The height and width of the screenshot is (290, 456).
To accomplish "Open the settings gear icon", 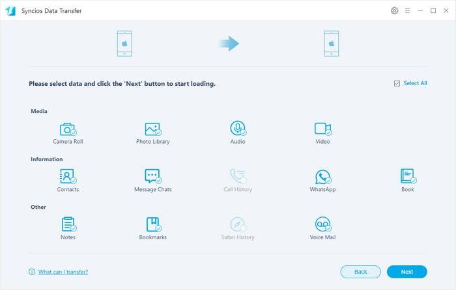I will [x=394, y=10].
